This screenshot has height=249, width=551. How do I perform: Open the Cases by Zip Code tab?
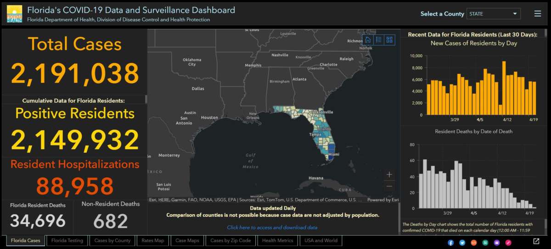coord(231,240)
